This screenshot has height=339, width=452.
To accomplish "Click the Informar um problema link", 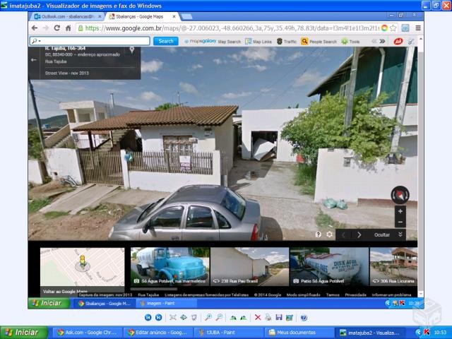I will pyautogui.click(x=391, y=295).
